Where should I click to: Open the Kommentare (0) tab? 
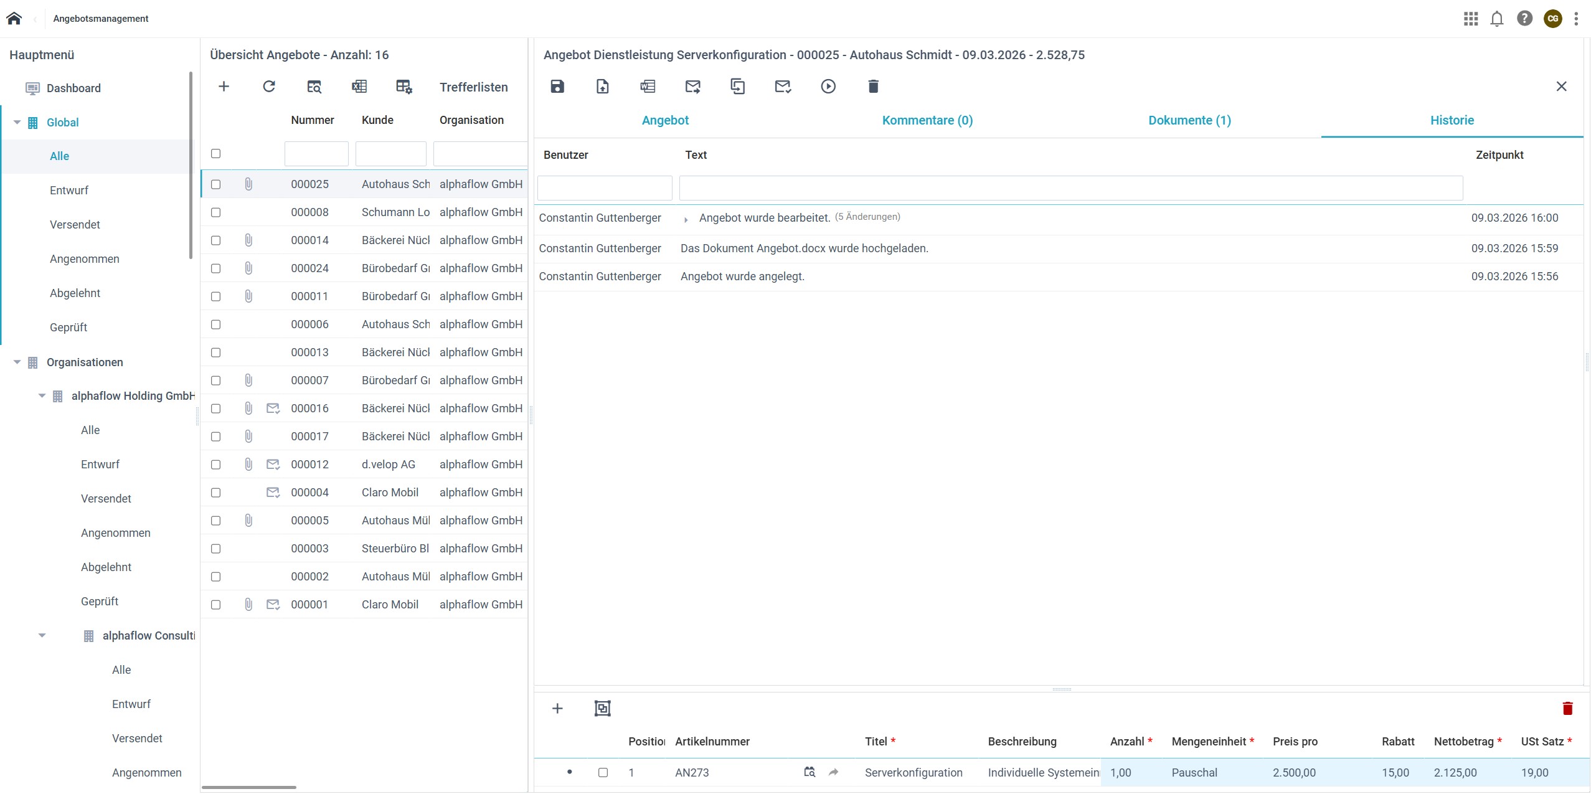point(927,120)
